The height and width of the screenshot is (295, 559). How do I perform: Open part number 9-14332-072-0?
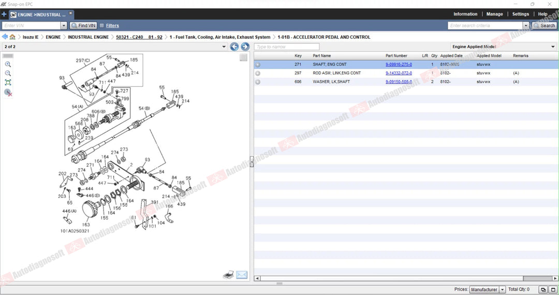click(399, 73)
